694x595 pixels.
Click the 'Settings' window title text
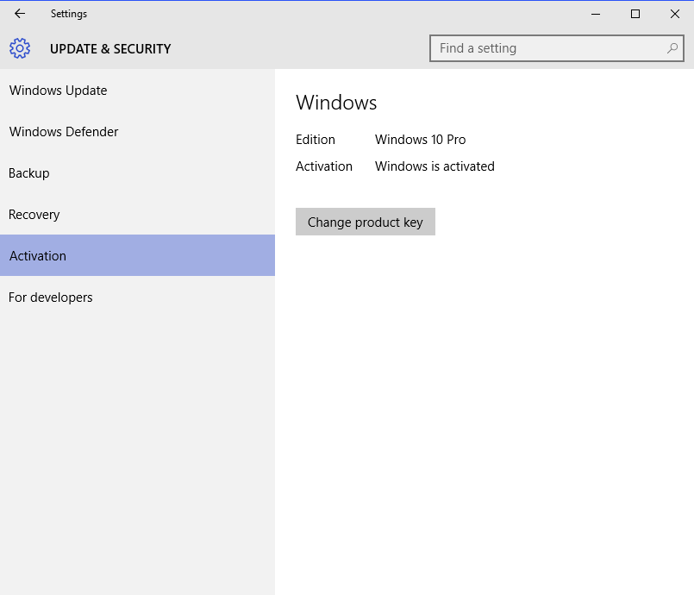click(x=69, y=14)
